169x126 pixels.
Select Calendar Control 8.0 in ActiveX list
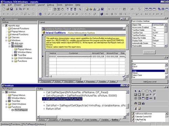pyautogui.click(x=143, y=117)
